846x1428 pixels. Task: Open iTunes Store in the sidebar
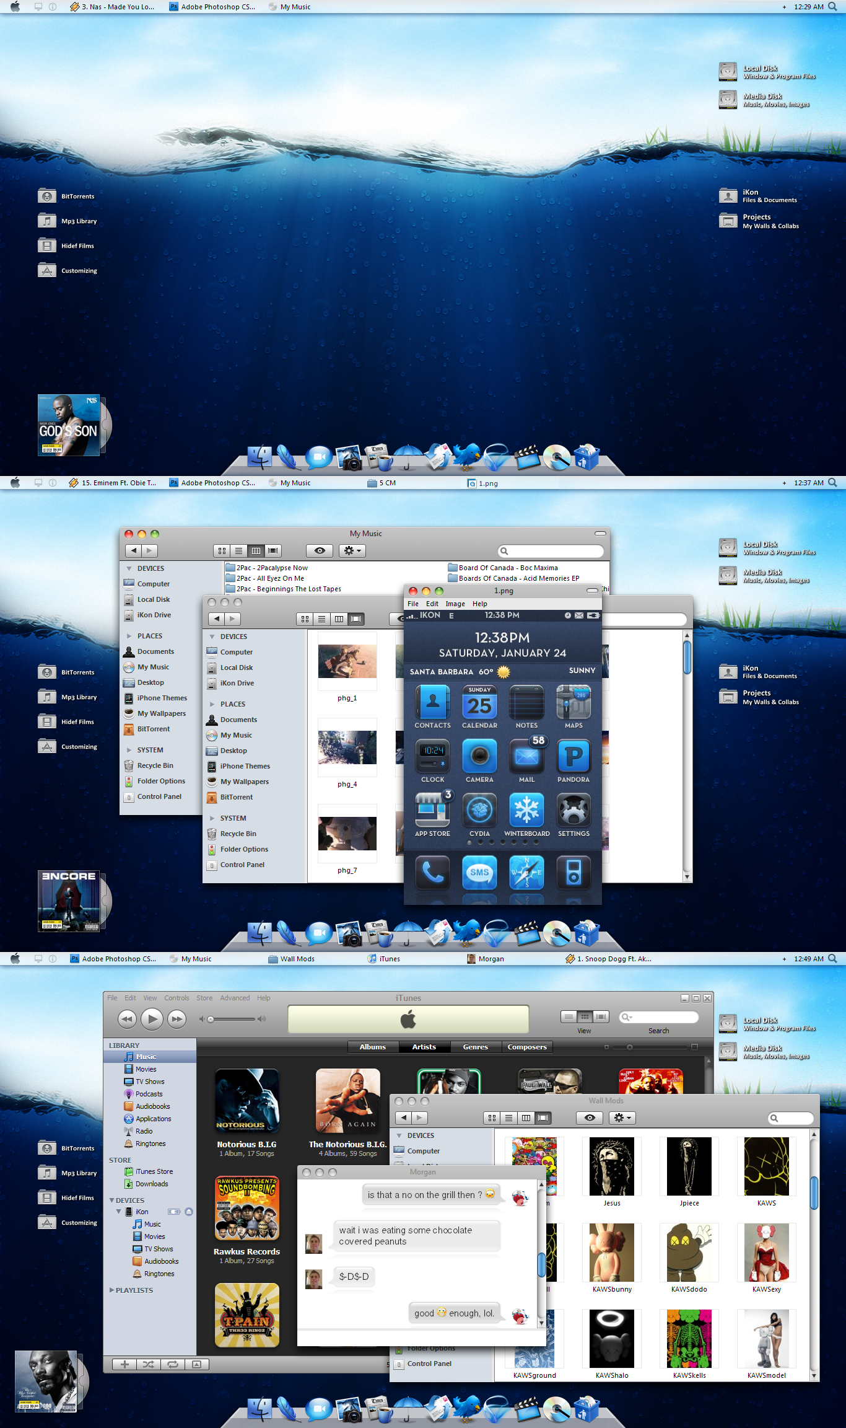154,1171
